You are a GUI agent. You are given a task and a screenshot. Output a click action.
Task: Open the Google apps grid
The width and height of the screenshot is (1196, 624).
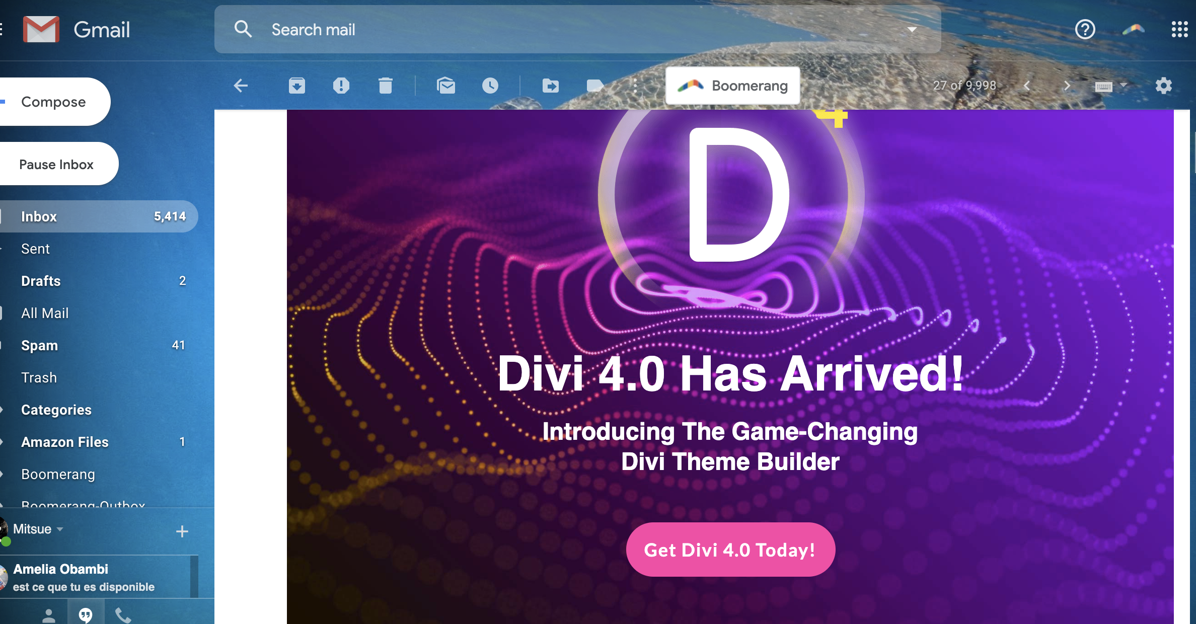(1179, 29)
